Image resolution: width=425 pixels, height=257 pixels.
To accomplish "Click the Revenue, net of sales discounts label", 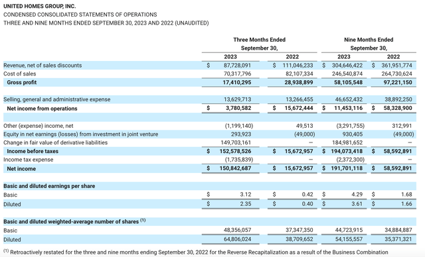I will 42,66.
